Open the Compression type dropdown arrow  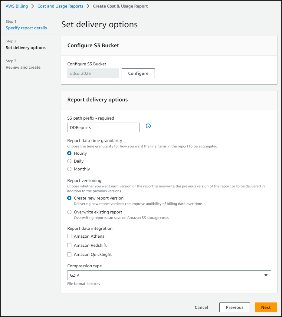[266, 275]
